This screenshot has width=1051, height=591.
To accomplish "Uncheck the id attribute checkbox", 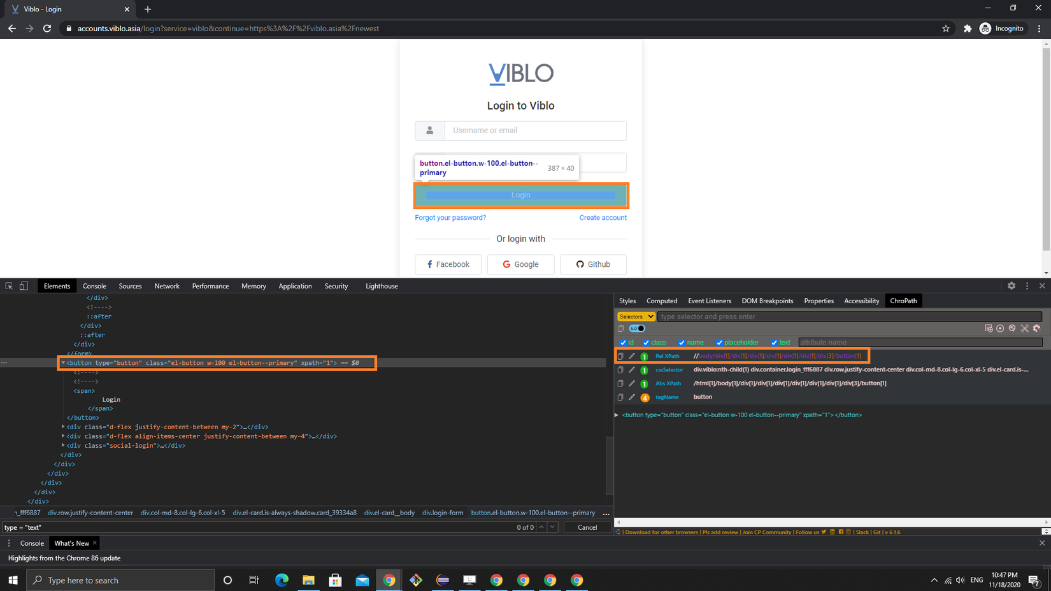I will (x=623, y=343).
